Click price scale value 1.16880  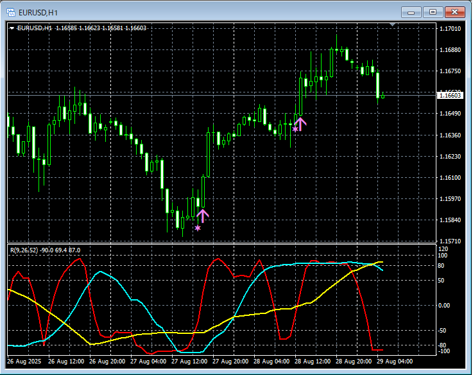click(x=451, y=50)
